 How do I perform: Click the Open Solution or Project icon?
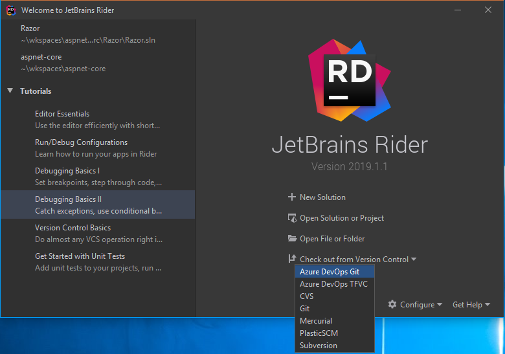point(292,218)
